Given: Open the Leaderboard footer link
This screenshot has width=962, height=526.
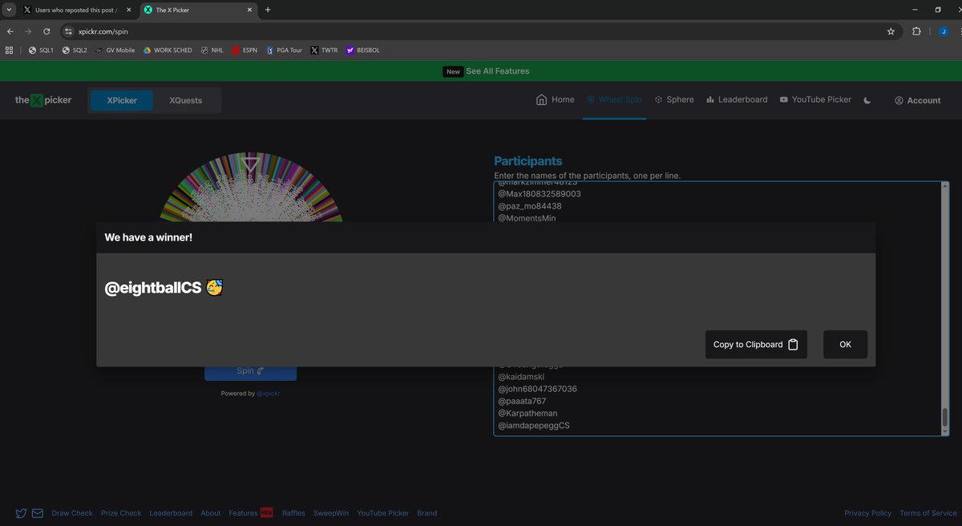Looking at the screenshot, I should coord(171,513).
